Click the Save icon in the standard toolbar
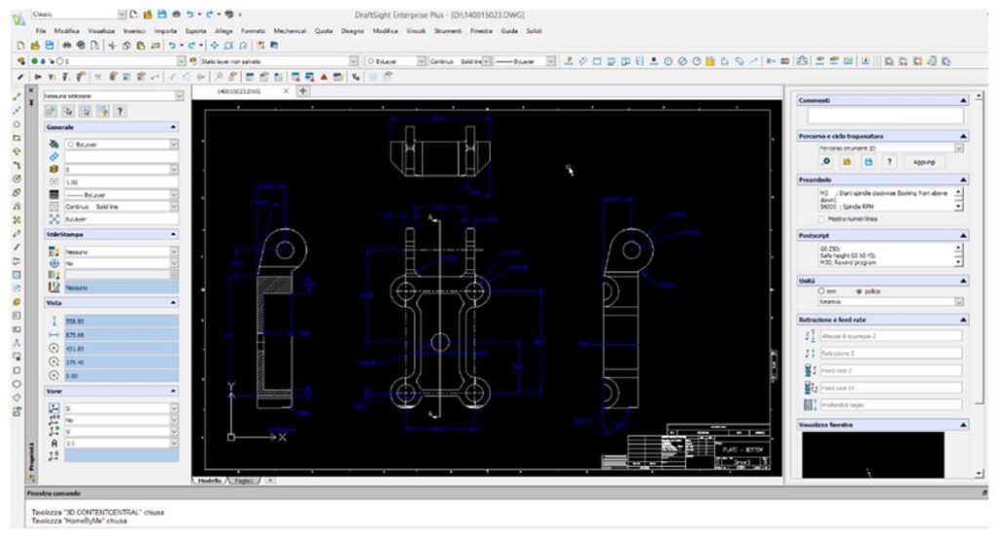The image size is (999, 540). pos(49,45)
